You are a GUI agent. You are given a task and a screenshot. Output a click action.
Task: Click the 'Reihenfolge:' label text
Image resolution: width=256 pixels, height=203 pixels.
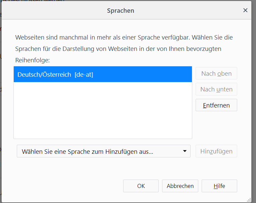32,60
